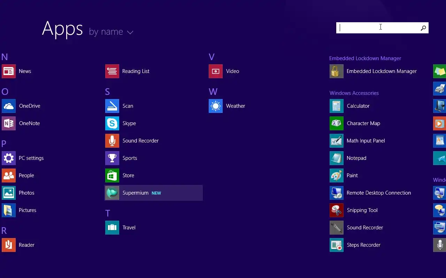Viewport: 446px width, 278px height.
Task: Click the 'Video' label text
Action: pos(232,71)
